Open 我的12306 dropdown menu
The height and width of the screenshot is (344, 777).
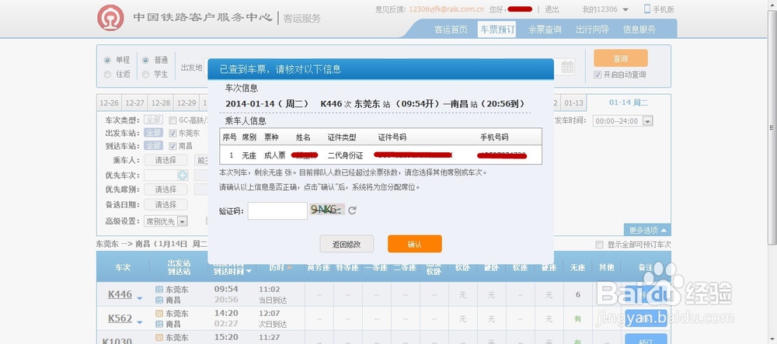tap(605, 9)
